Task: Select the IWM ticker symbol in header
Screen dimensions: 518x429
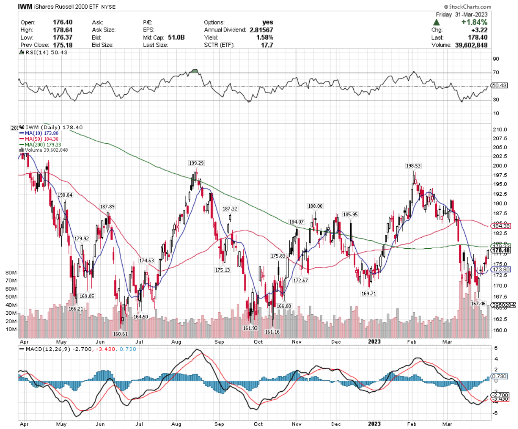Action: click(x=25, y=7)
